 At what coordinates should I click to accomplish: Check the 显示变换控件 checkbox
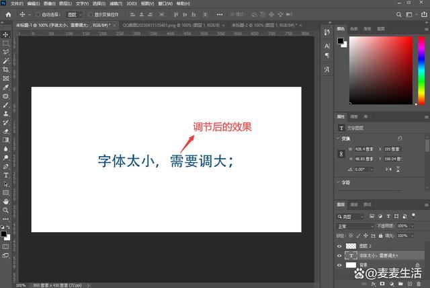[x=91, y=14]
